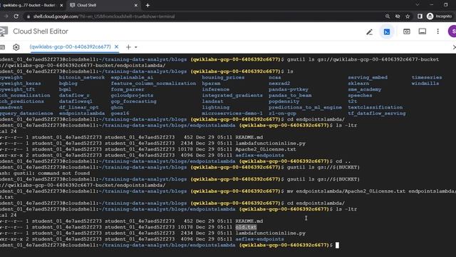
Task: Expand the new session dropdown arrow
Action: (136, 47)
